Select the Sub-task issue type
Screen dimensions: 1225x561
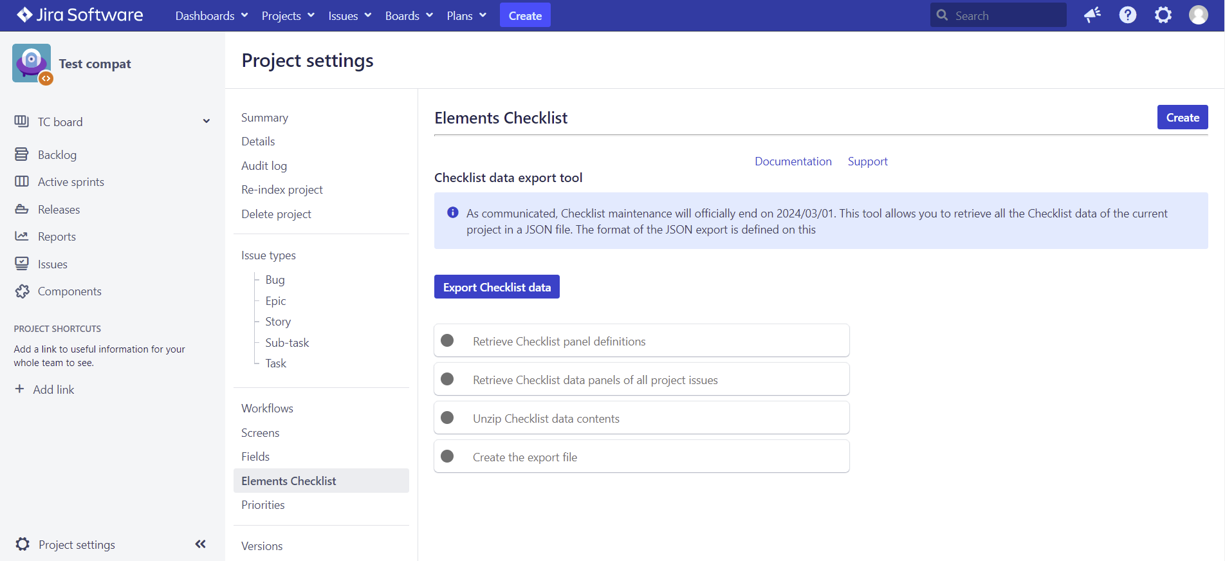pos(287,343)
